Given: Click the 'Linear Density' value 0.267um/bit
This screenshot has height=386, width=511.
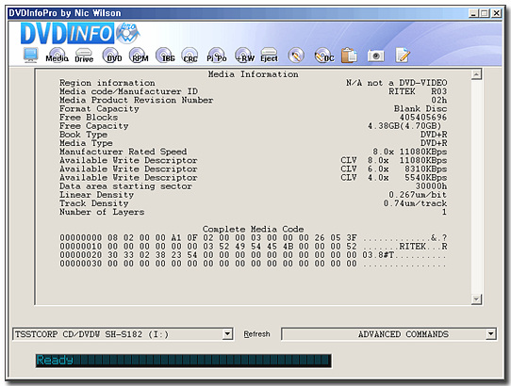Looking at the screenshot, I should tap(418, 195).
